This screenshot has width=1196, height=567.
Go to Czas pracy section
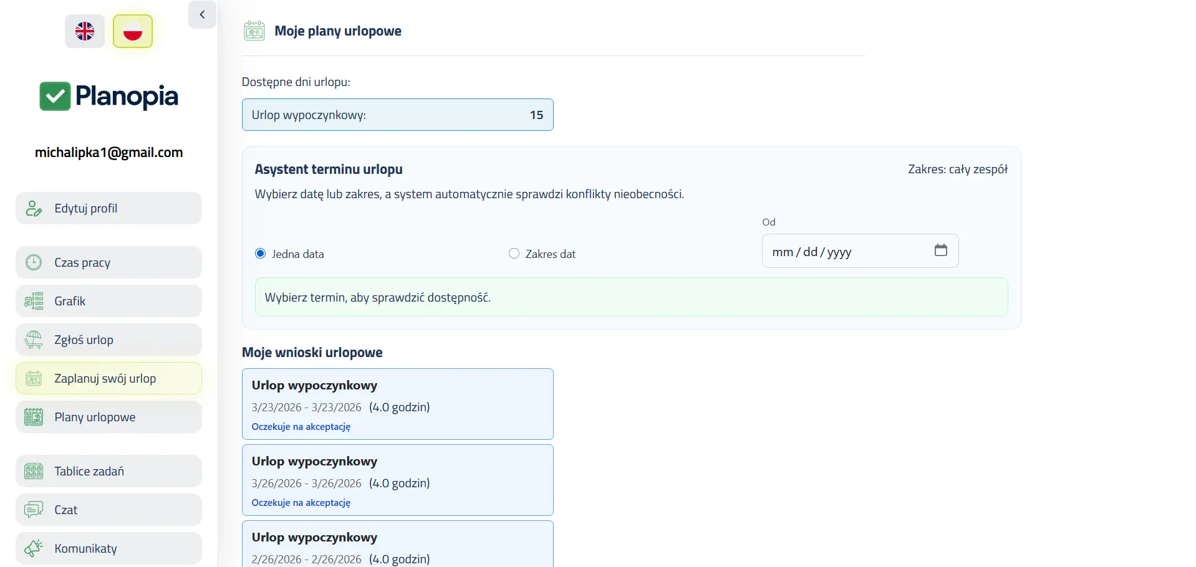[x=109, y=262]
